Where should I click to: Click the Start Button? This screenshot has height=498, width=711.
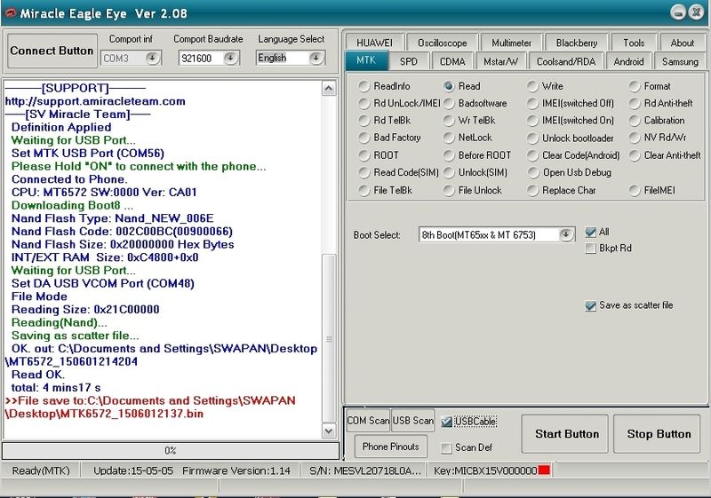(566, 434)
